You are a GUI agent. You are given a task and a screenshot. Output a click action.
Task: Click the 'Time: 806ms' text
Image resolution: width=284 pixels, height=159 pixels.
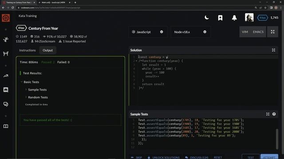[x=29, y=62]
